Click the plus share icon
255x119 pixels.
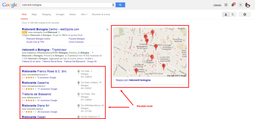coord(241,5)
